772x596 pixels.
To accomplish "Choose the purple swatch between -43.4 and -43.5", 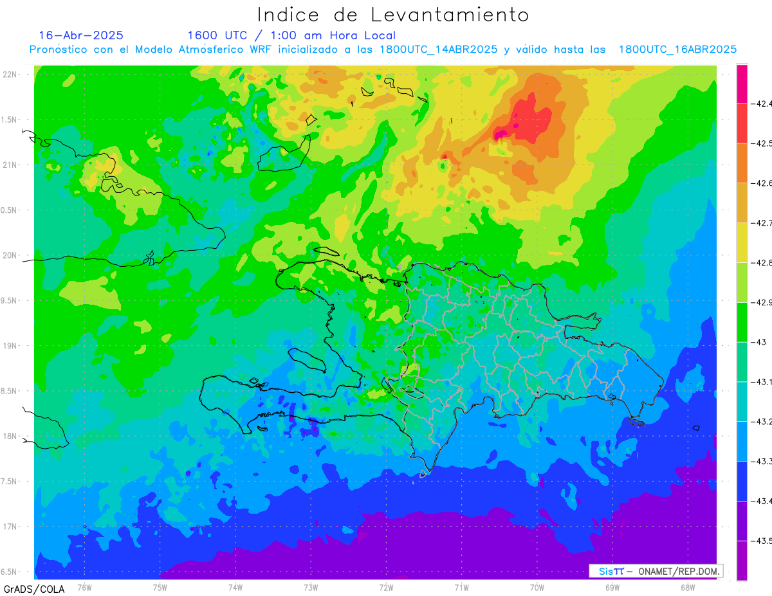I will point(742,521).
